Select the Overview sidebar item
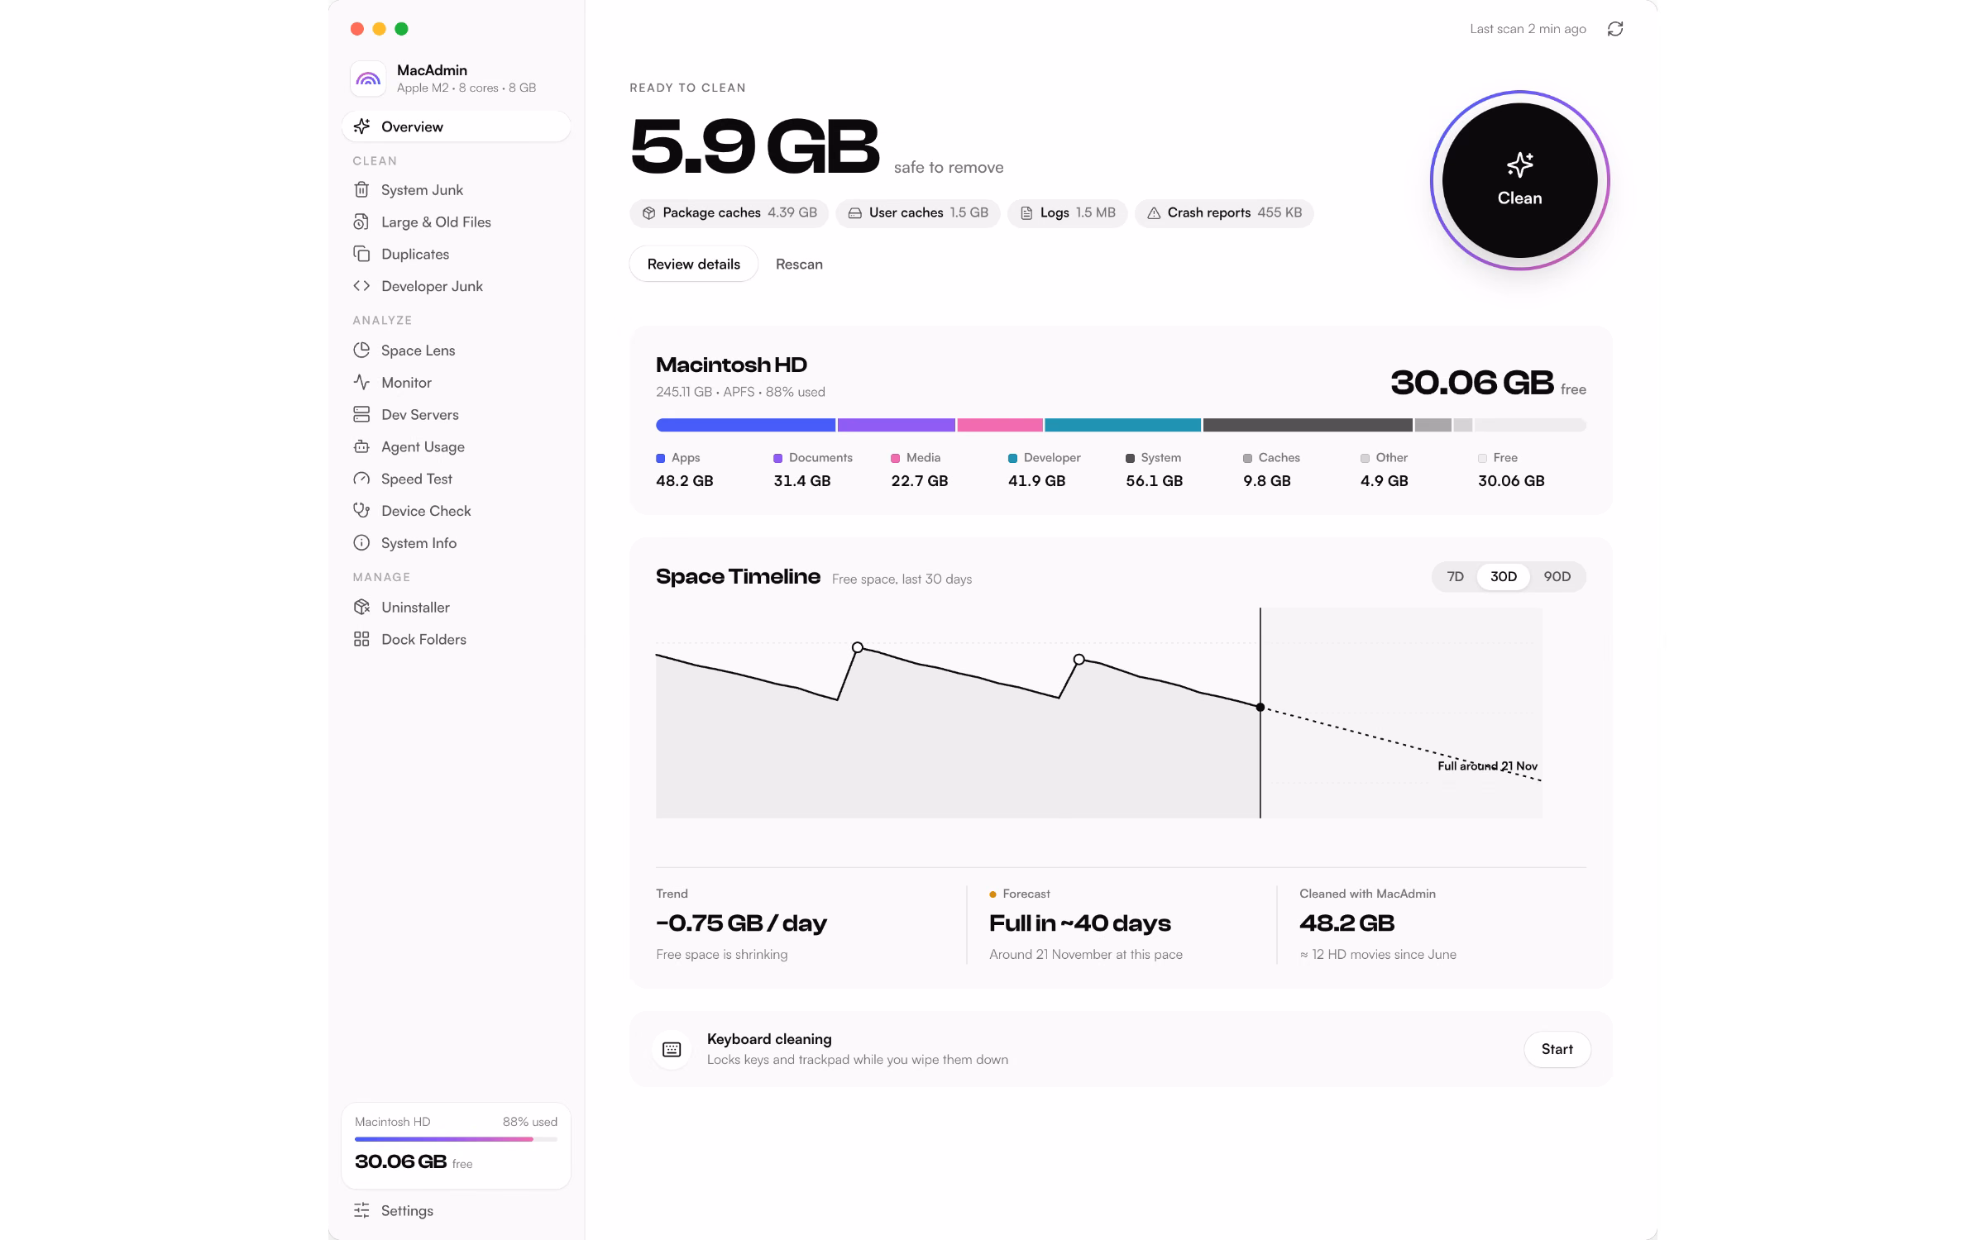Image resolution: width=1985 pixels, height=1240 pixels. coord(456,126)
